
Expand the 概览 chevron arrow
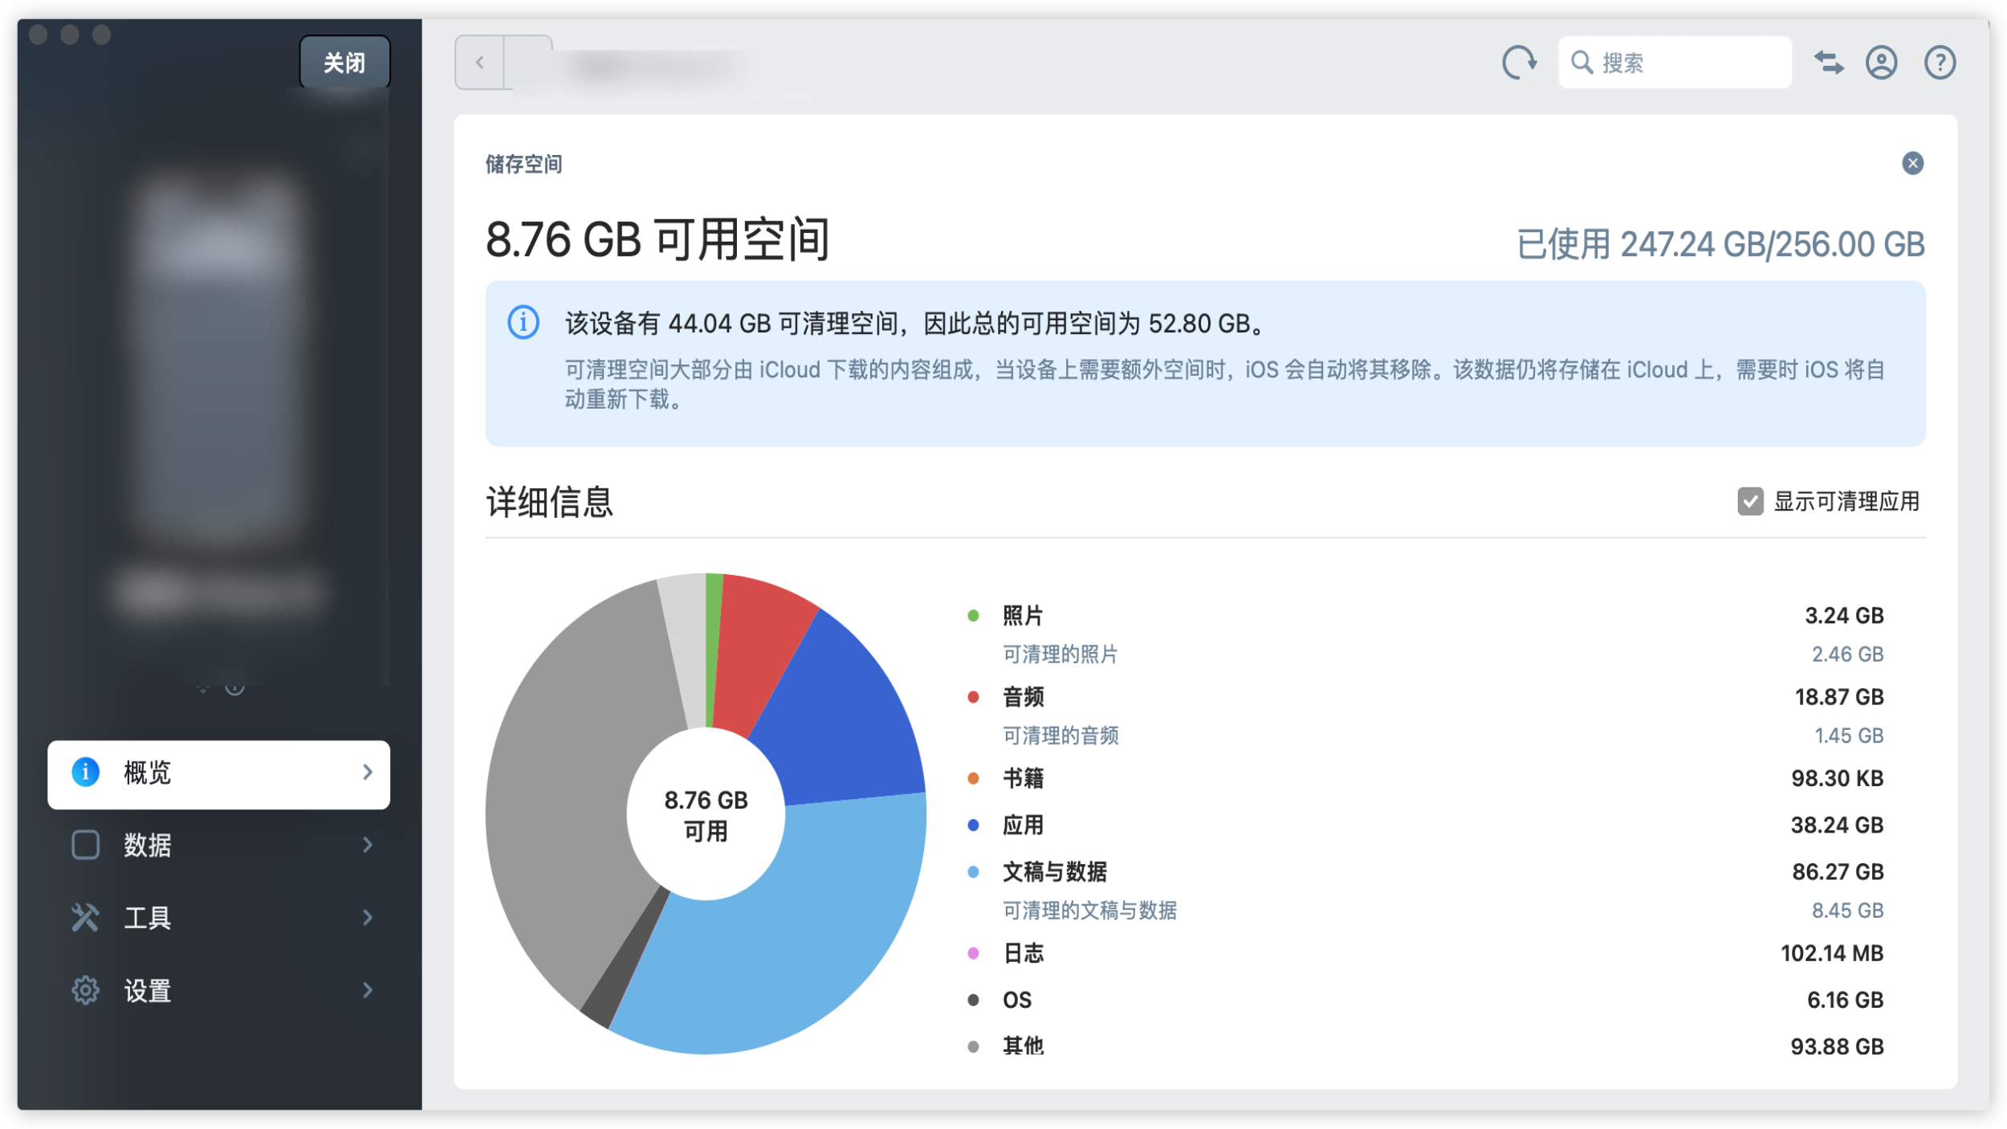368,772
